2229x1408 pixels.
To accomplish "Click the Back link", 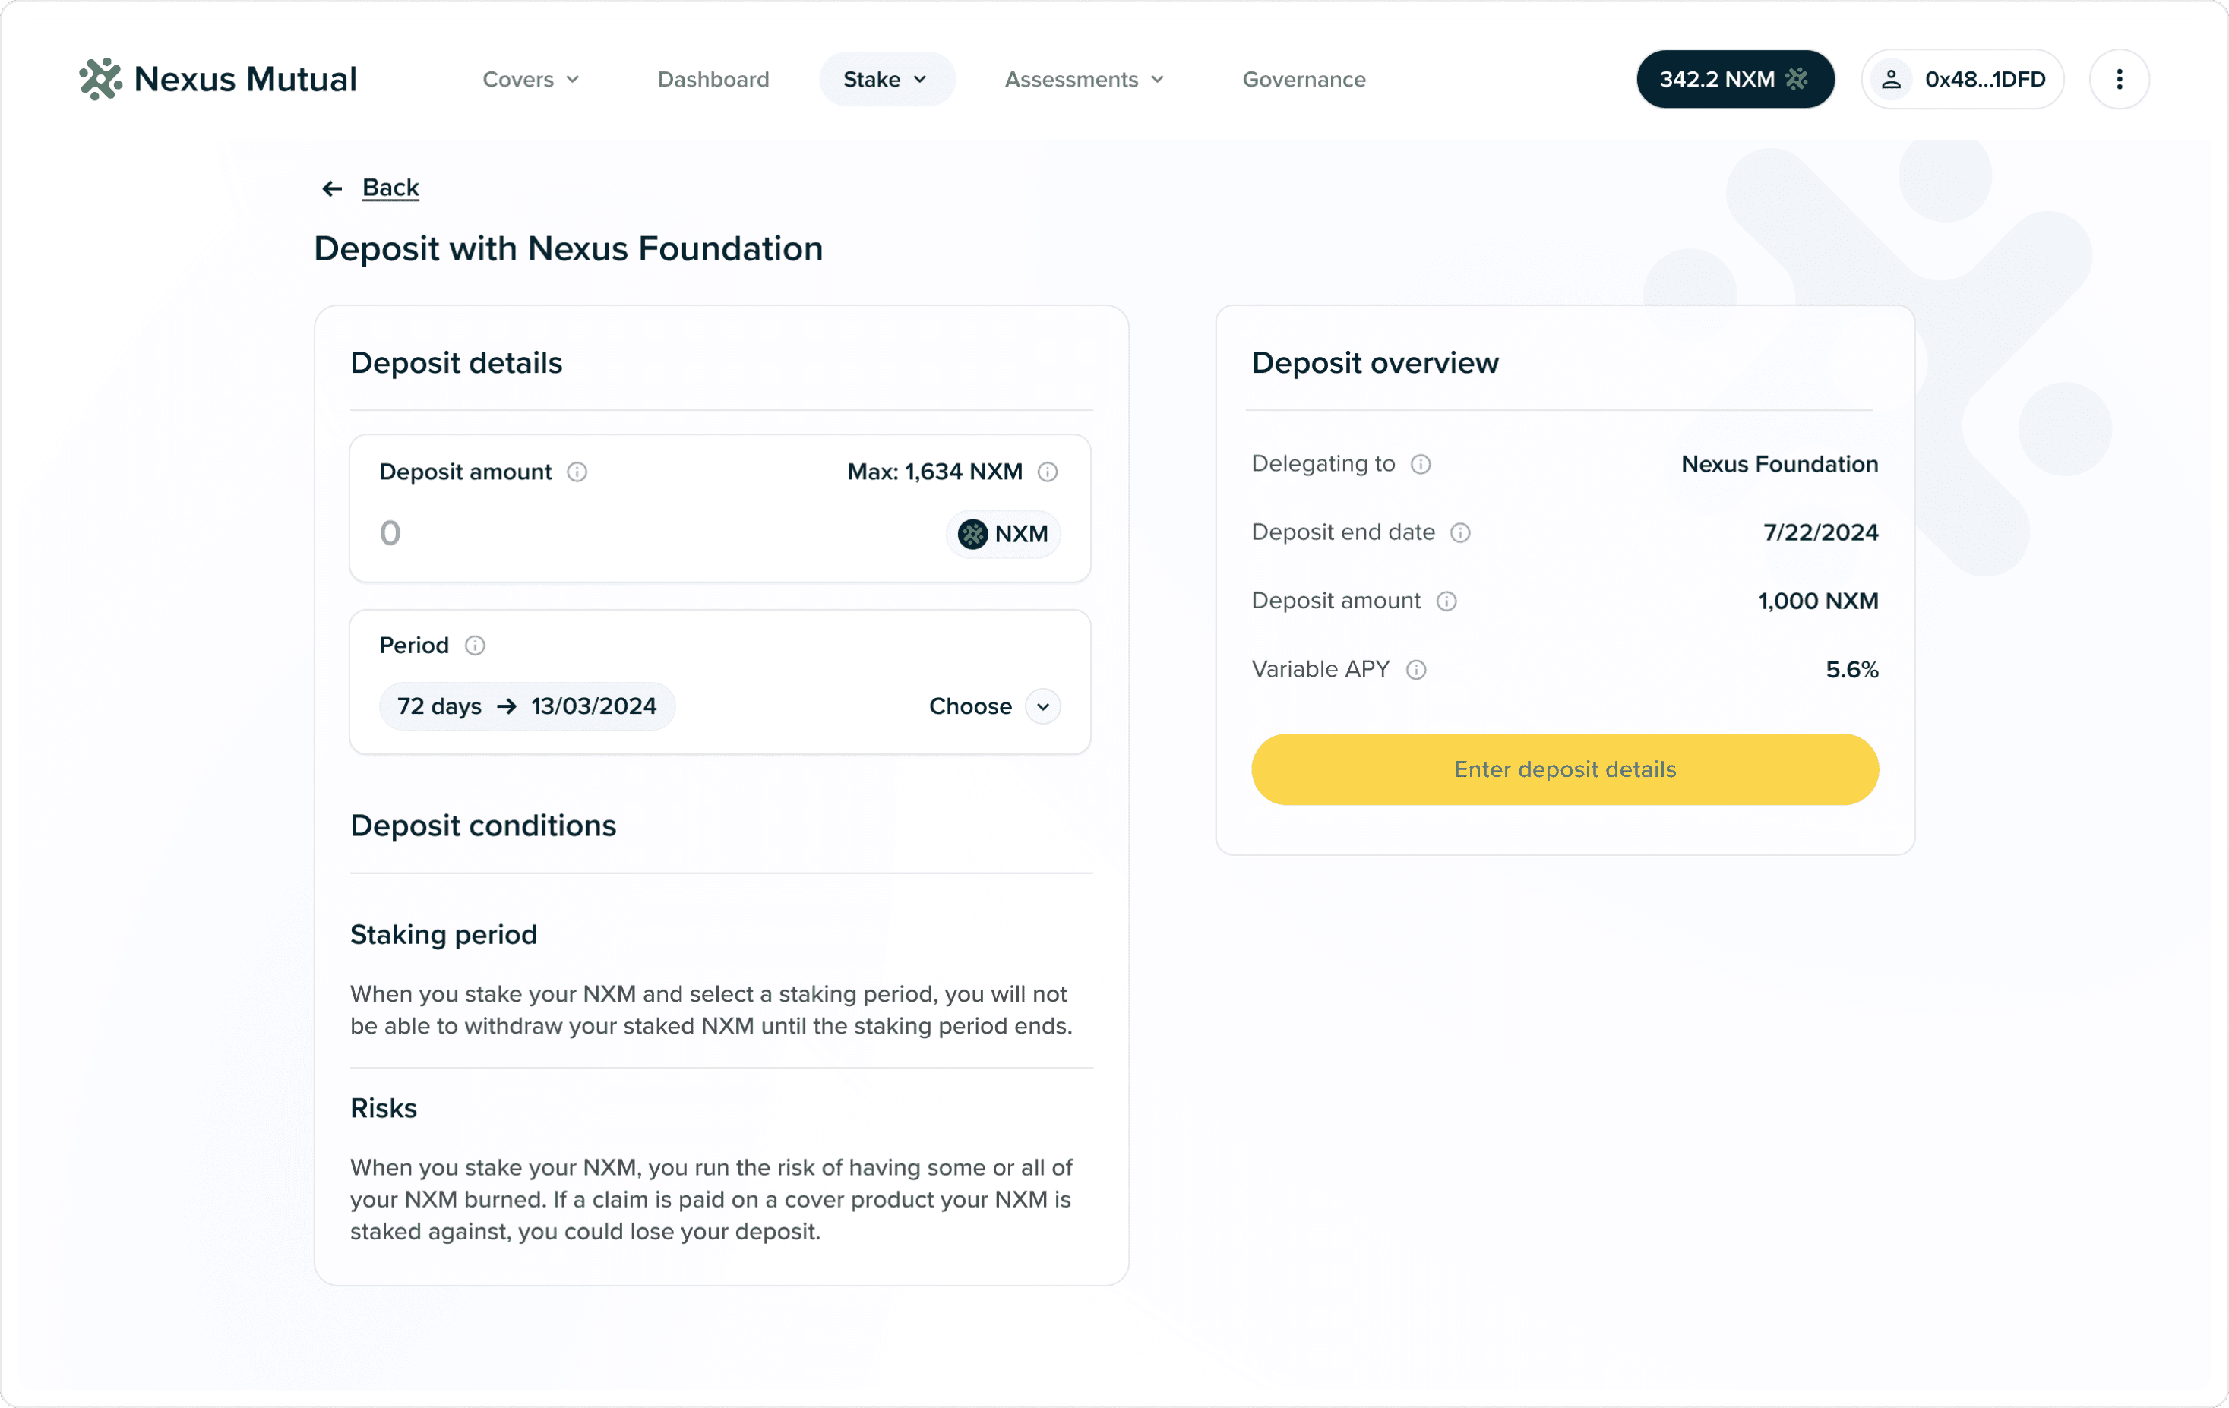I will coord(390,188).
